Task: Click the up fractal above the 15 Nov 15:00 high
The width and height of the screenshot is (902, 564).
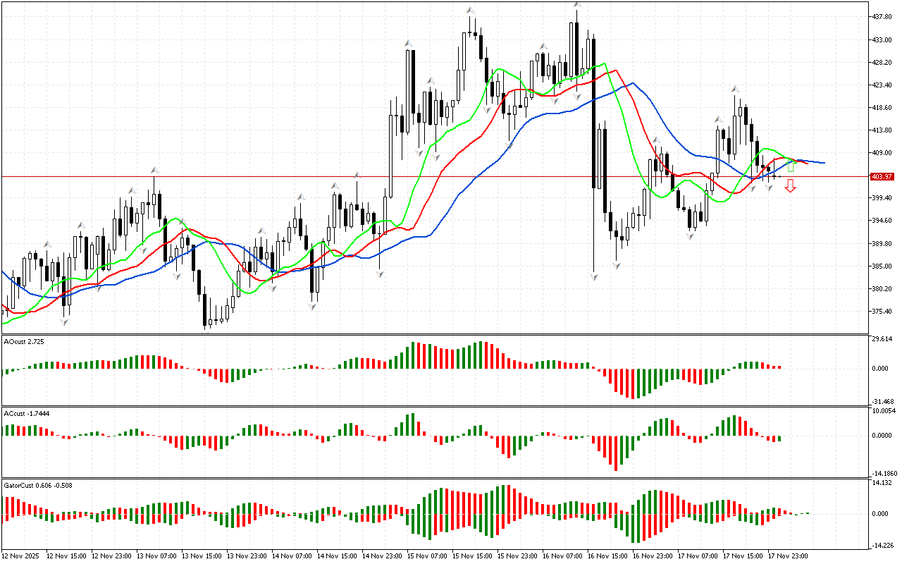Action: point(470,10)
